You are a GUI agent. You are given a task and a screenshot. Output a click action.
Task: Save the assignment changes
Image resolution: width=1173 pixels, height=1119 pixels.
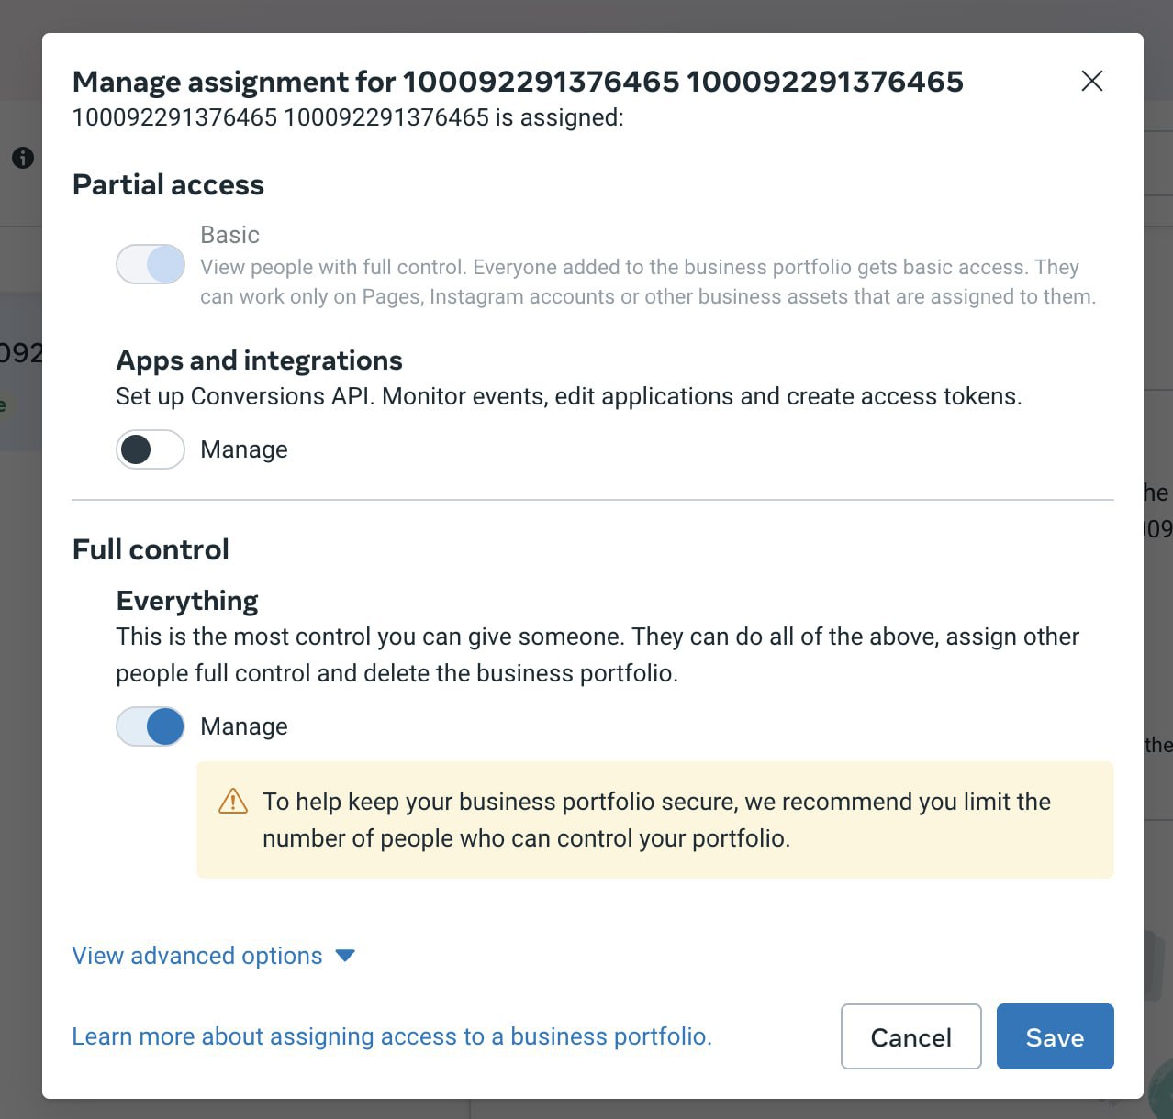(1056, 1036)
